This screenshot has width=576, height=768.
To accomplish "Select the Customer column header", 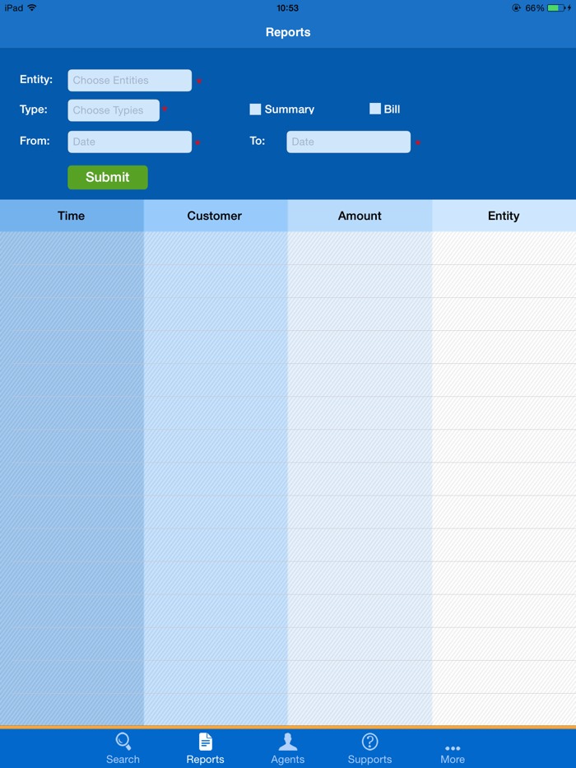I will coord(215,216).
